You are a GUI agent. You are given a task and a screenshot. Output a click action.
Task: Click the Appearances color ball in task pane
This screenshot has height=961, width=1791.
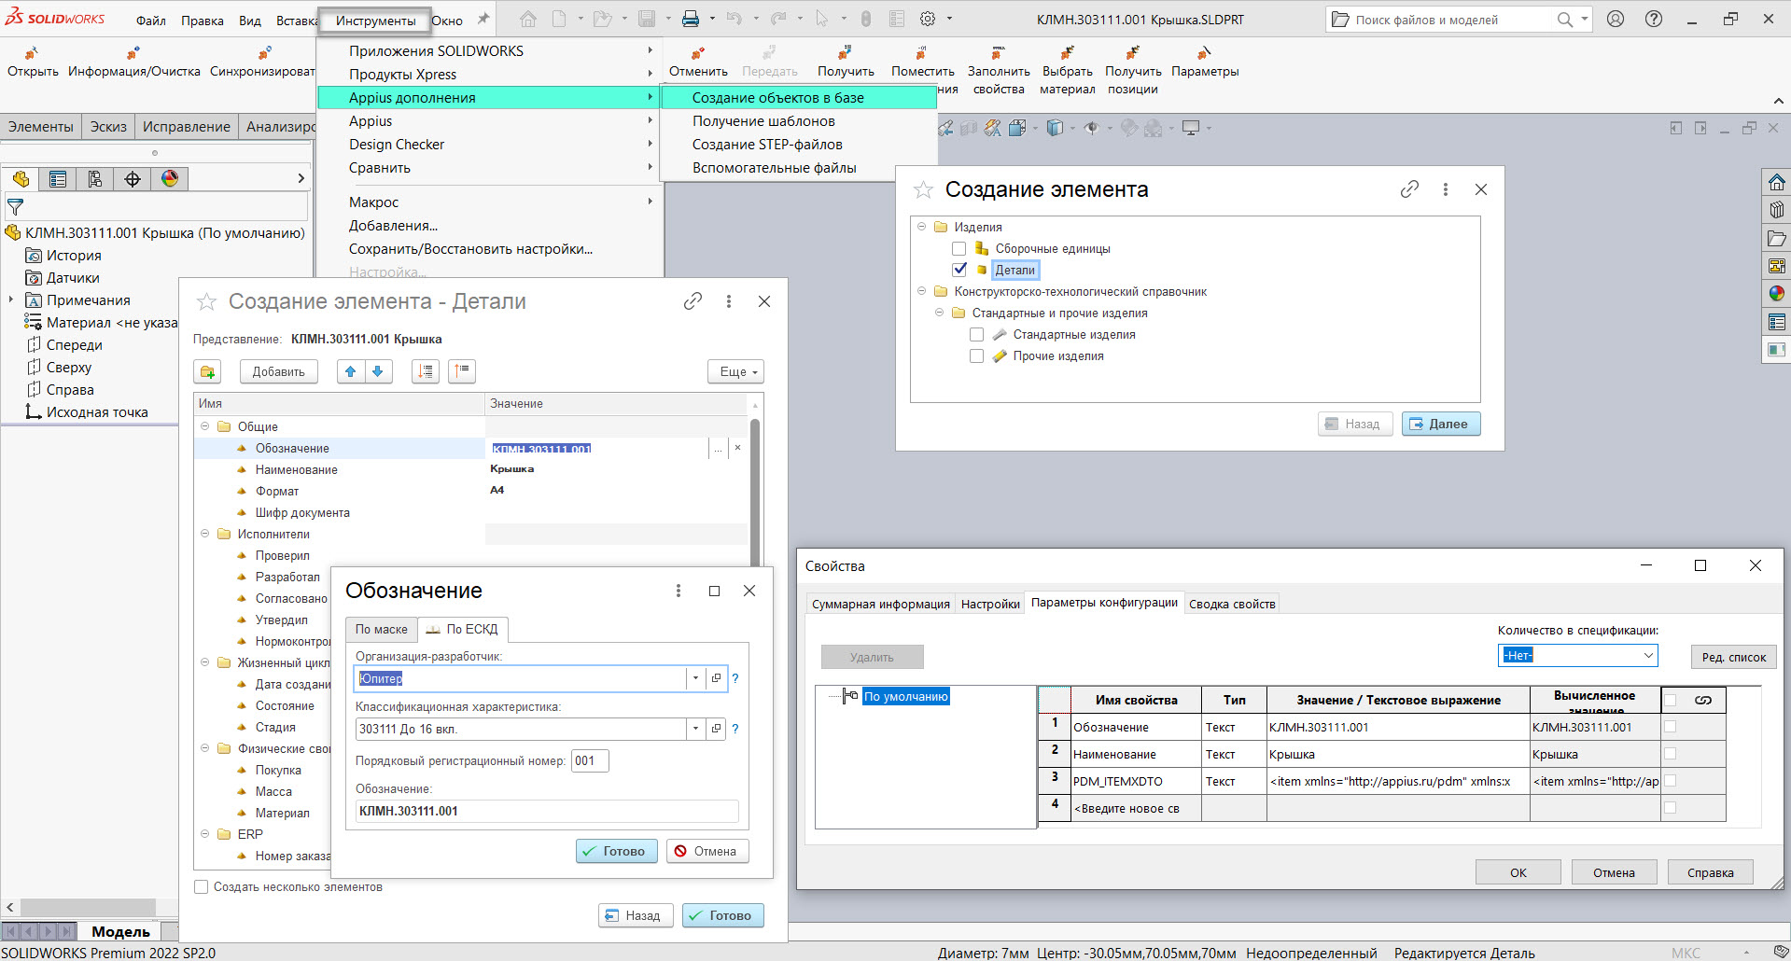(1777, 294)
